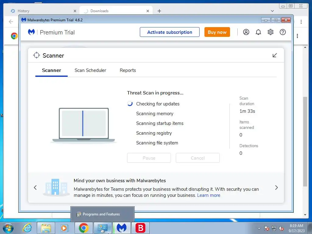
Task: Click the taskbar clock showing 8:19 AM
Action: pyautogui.click(x=296, y=228)
